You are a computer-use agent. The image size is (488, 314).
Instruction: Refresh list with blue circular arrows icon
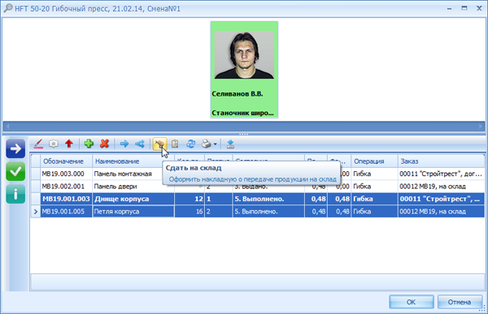(190, 144)
